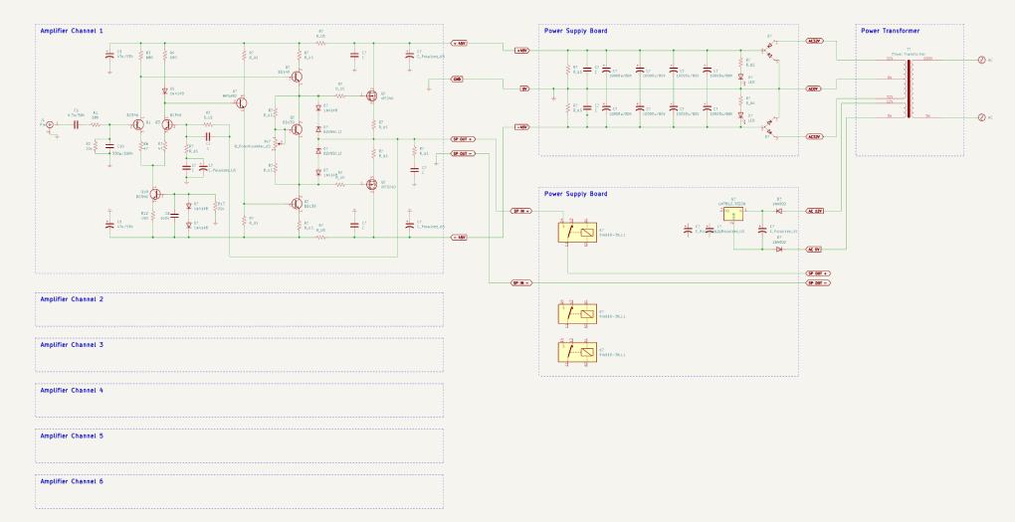1015x522 pixels.
Task: Select the SP OUT + label in amplifier
Action: [463, 139]
